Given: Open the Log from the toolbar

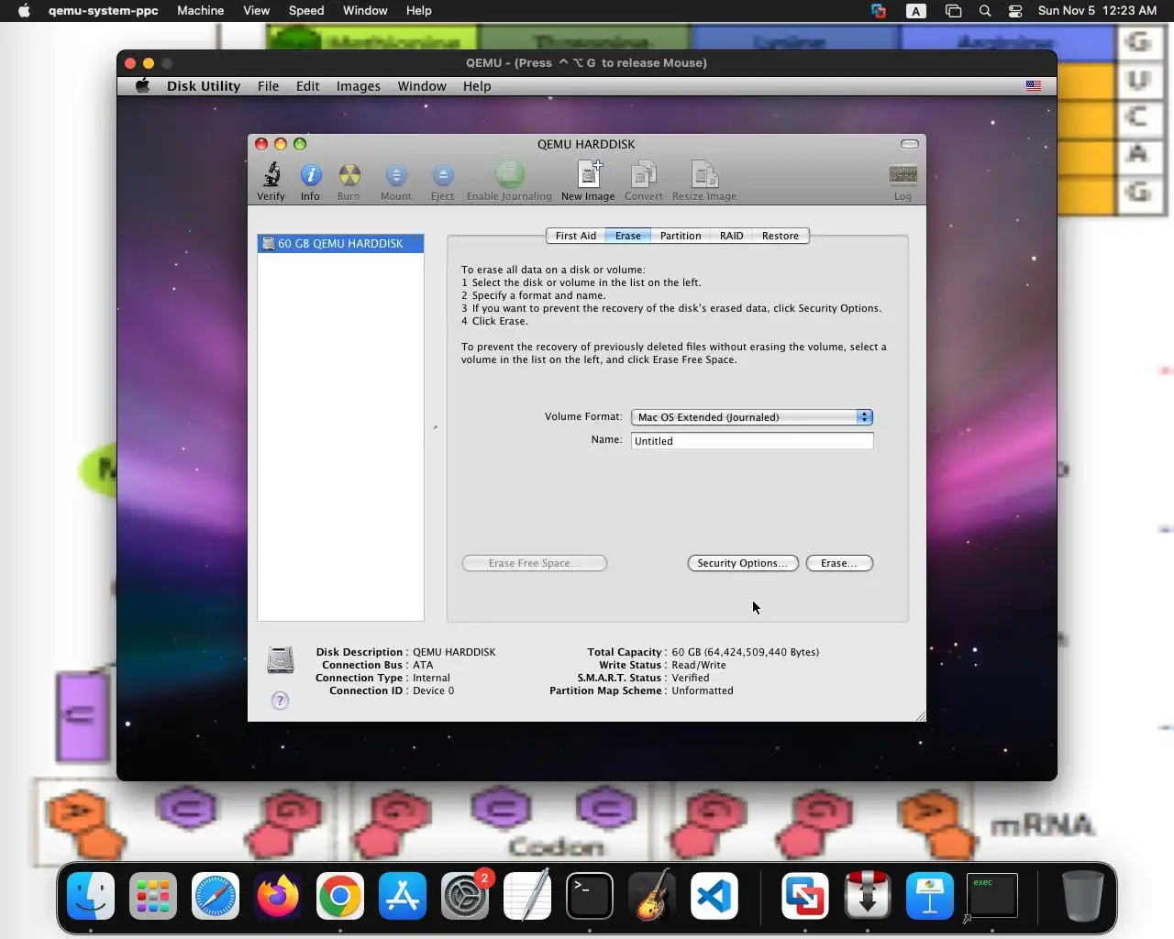Looking at the screenshot, I should (x=903, y=182).
